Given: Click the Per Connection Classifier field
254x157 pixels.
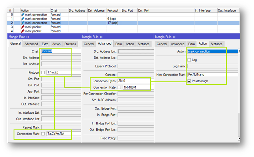Looking at the screenshot, I should [136, 94].
